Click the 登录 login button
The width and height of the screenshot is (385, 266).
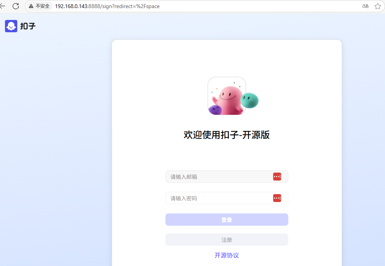[226, 220]
